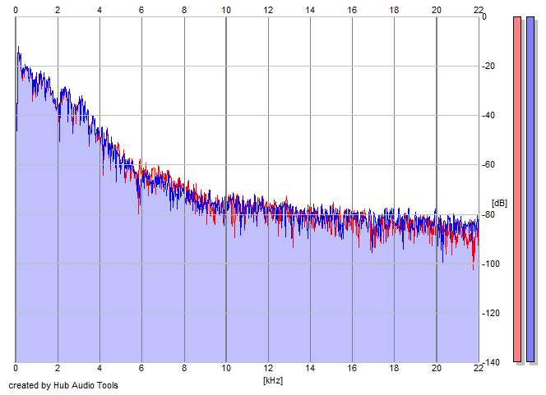546x395 pixels.
Task: Click the bottom axis '16' kHz label
Action: point(352,368)
